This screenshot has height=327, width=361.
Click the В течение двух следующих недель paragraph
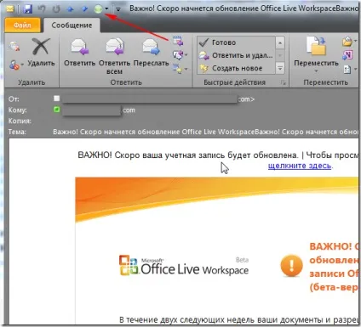coord(239,319)
